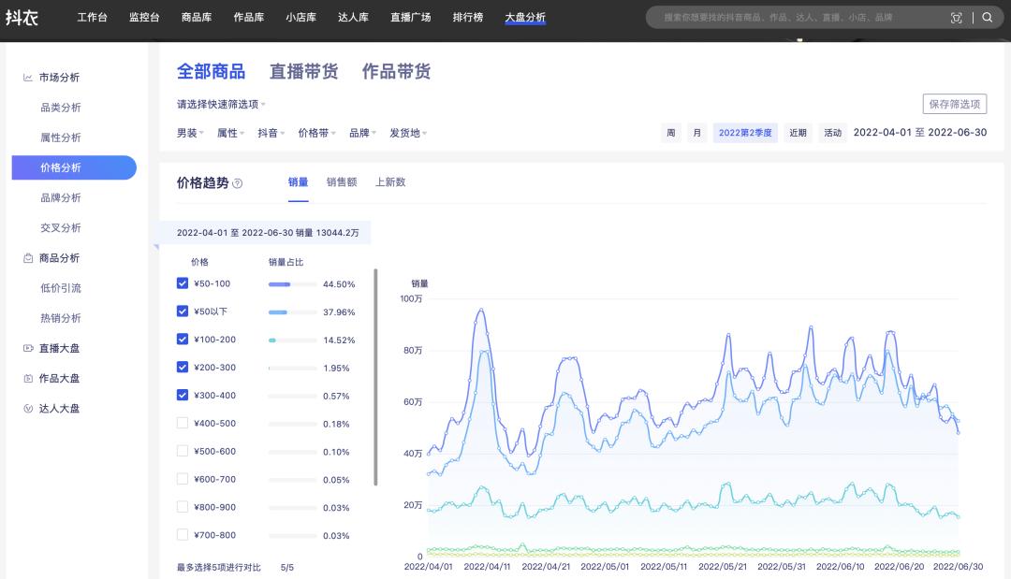1011x579 pixels.
Task: Select the 销售额 chart tab
Action: [344, 183]
